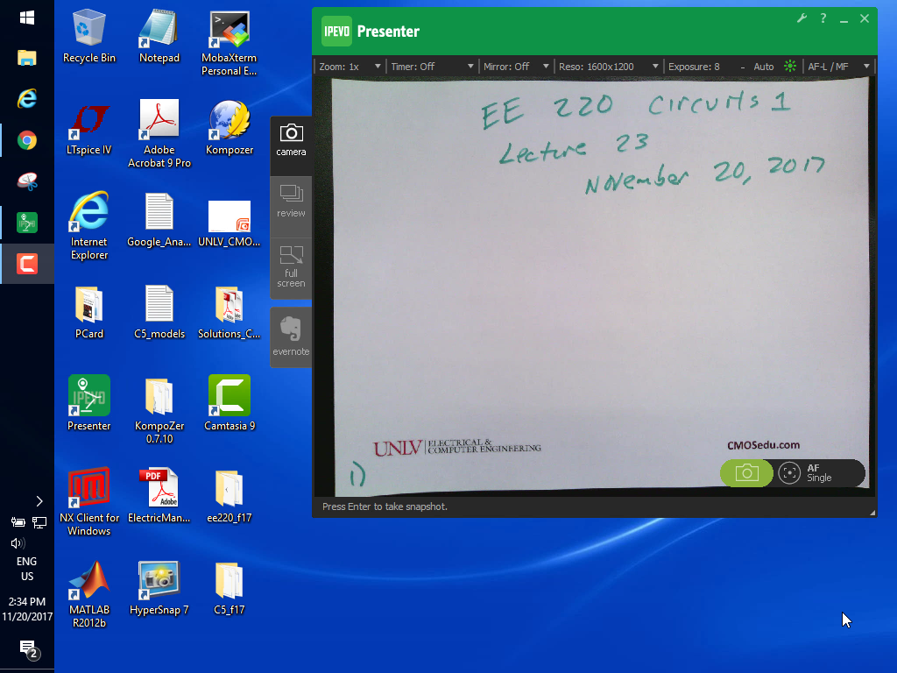Launch Kompozer desktop shortcut
897x673 pixels.
pos(229,129)
